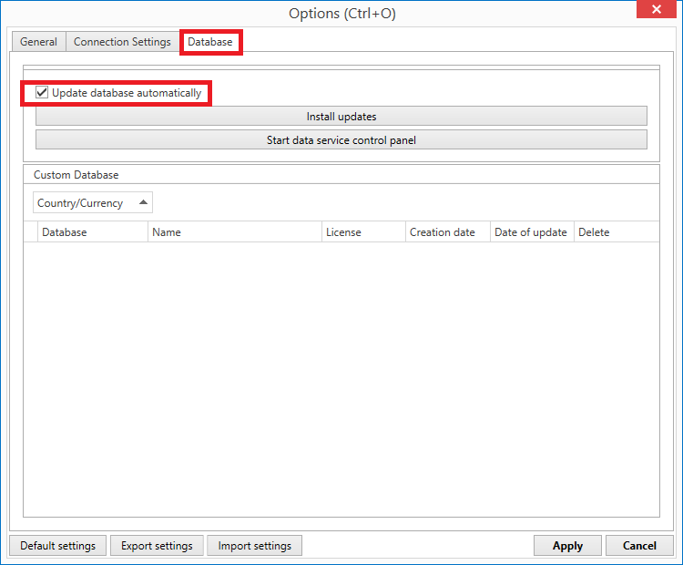Sort by the Name column header
This screenshot has height=565, width=683.
235,232
